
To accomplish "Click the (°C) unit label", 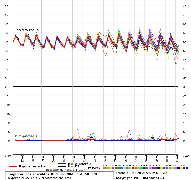I will [8, 156].
